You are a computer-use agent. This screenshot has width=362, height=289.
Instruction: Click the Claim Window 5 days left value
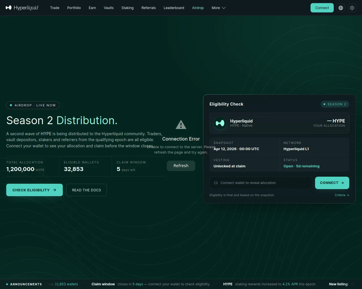coord(126,169)
